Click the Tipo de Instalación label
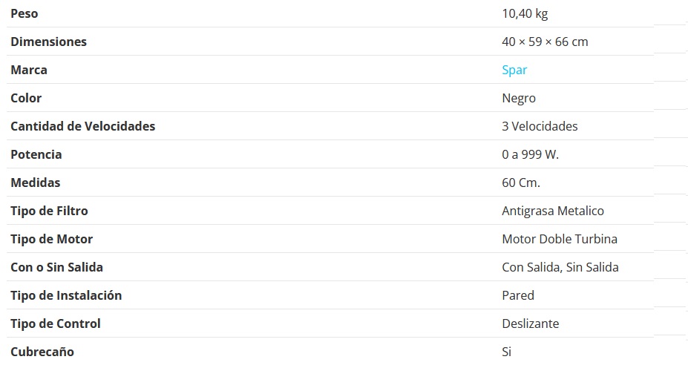The width and height of the screenshot is (688, 368). [66, 295]
